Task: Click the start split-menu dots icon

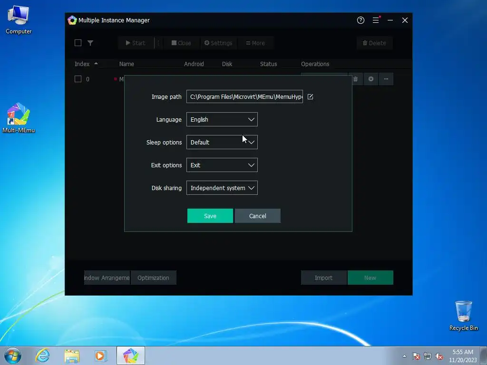Action: [158, 43]
